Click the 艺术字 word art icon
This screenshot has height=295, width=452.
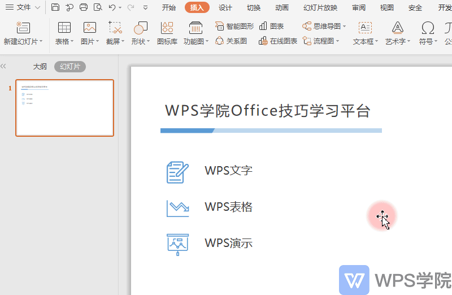tap(398, 28)
